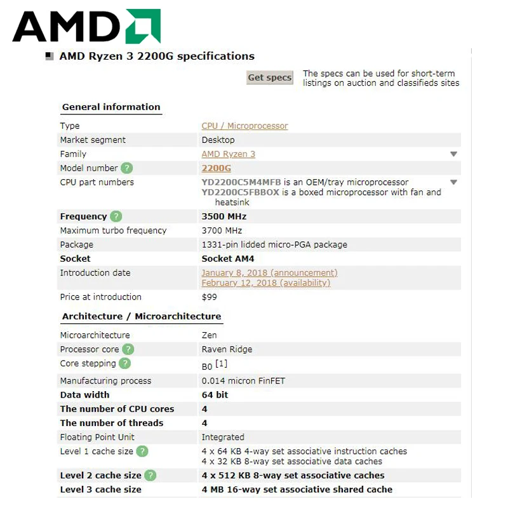Open the CPU / Microprocessor link
The height and width of the screenshot is (508, 508).
[244, 126]
